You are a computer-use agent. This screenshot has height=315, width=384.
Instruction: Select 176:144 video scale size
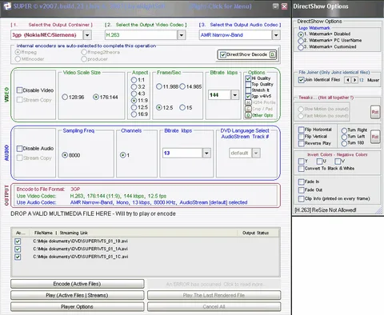(96, 98)
